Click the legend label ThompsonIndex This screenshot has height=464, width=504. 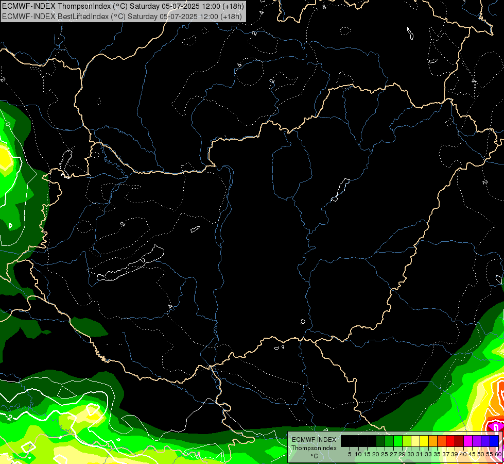click(314, 448)
